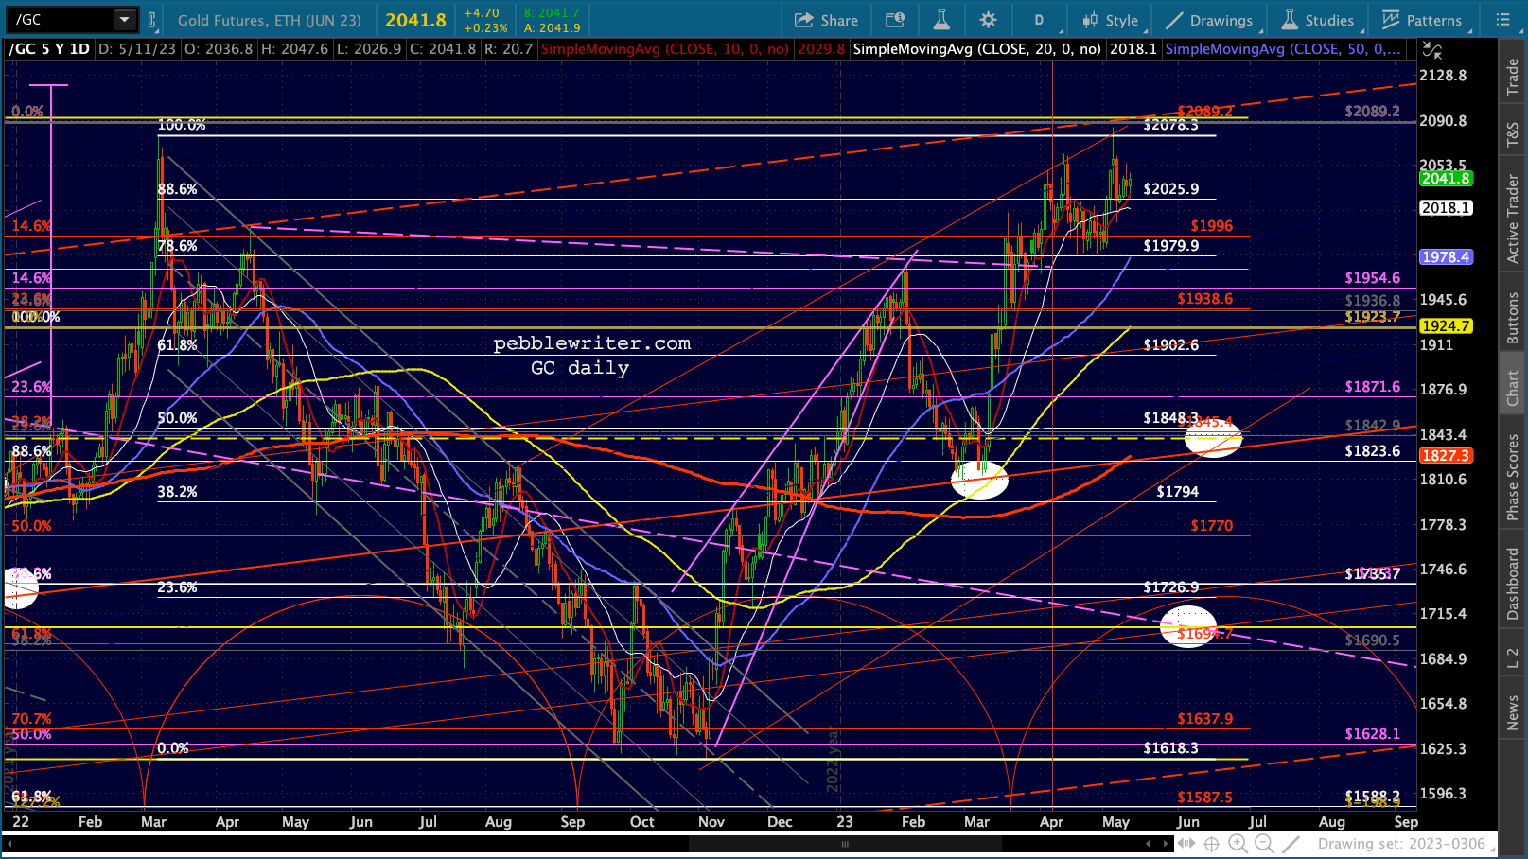The image size is (1528, 859).
Task: Click the scroll-left arrow on bottom bar
Action: pos(1148,843)
